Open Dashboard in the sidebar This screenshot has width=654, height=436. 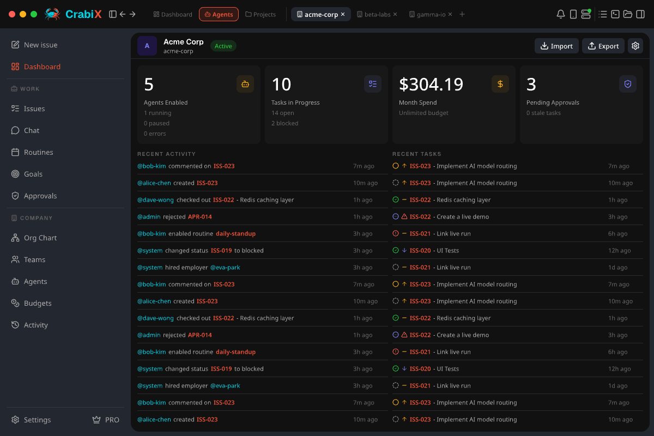[x=65, y=66]
